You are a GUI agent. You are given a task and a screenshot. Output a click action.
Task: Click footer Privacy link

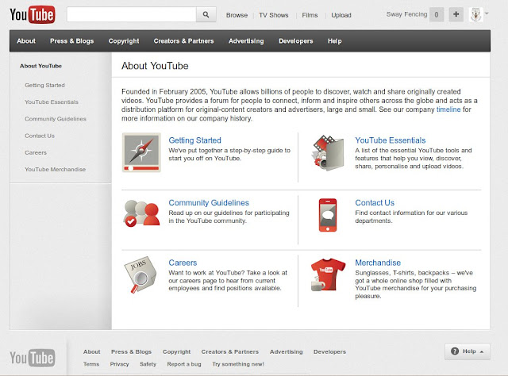119,364
